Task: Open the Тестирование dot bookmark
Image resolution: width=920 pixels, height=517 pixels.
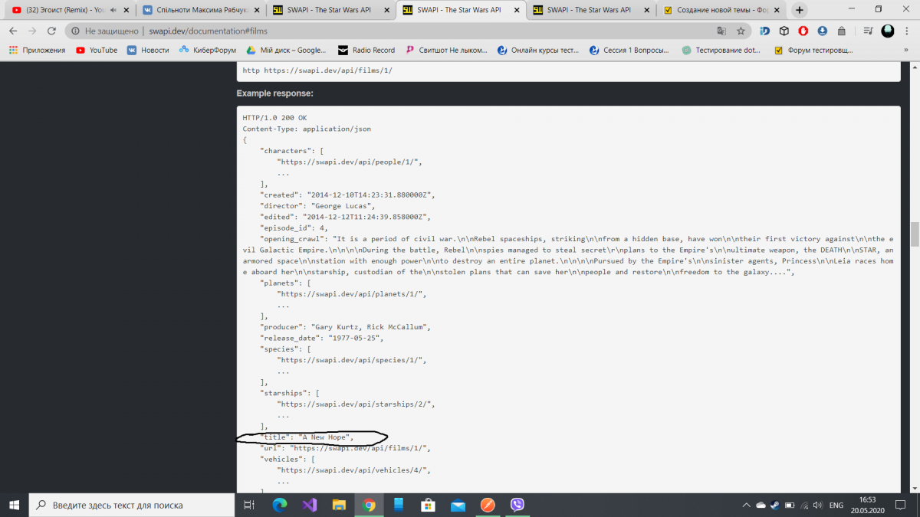Action: tap(720, 50)
